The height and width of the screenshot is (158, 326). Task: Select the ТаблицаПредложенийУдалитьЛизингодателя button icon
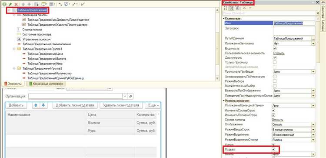pos(23,24)
